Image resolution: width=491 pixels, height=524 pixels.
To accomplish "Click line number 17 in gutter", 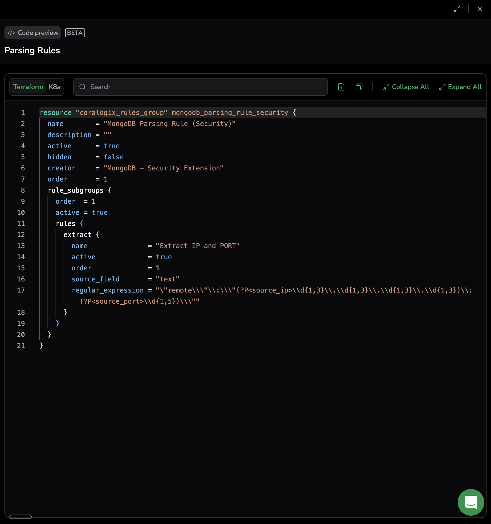I will (21, 290).
